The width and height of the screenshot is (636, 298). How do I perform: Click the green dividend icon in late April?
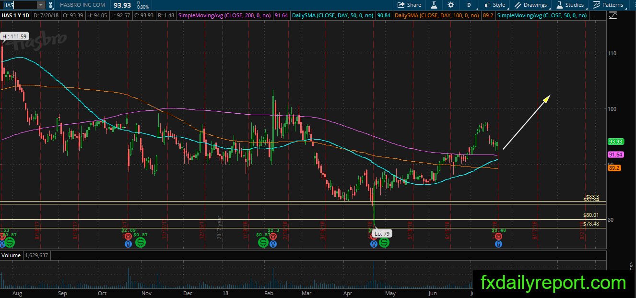click(x=384, y=243)
